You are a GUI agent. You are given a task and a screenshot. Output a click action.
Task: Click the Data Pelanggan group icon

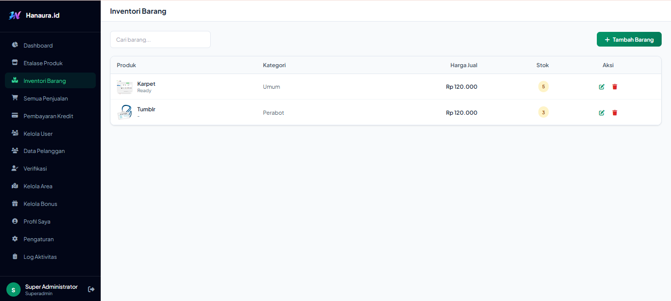pyautogui.click(x=15, y=151)
